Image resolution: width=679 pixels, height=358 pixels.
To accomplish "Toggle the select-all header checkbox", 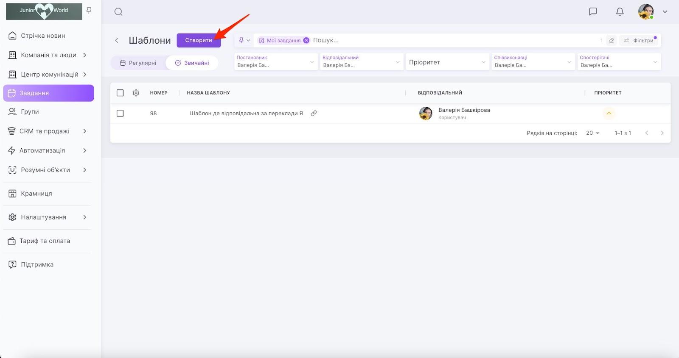I will coord(120,93).
